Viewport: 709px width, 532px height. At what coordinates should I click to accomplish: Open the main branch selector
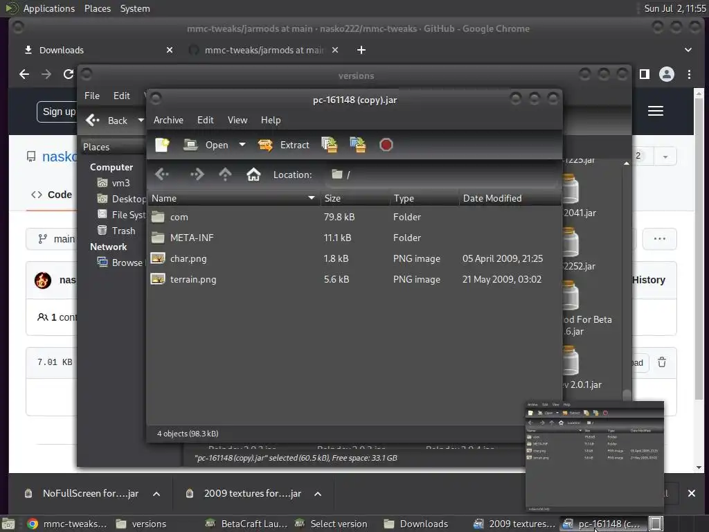(x=53, y=239)
